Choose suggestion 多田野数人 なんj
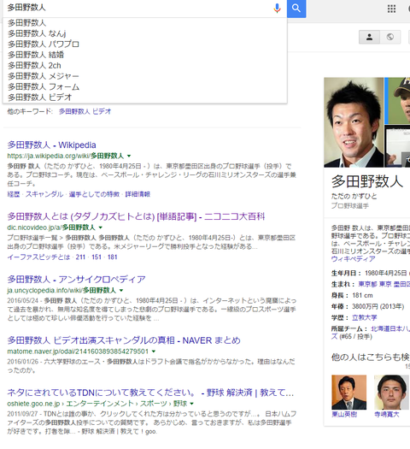 144,33
